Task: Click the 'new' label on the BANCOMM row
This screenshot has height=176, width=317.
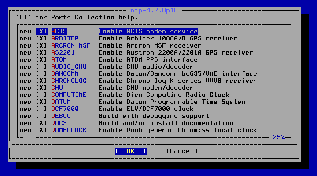Action: click(x=26, y=74)
